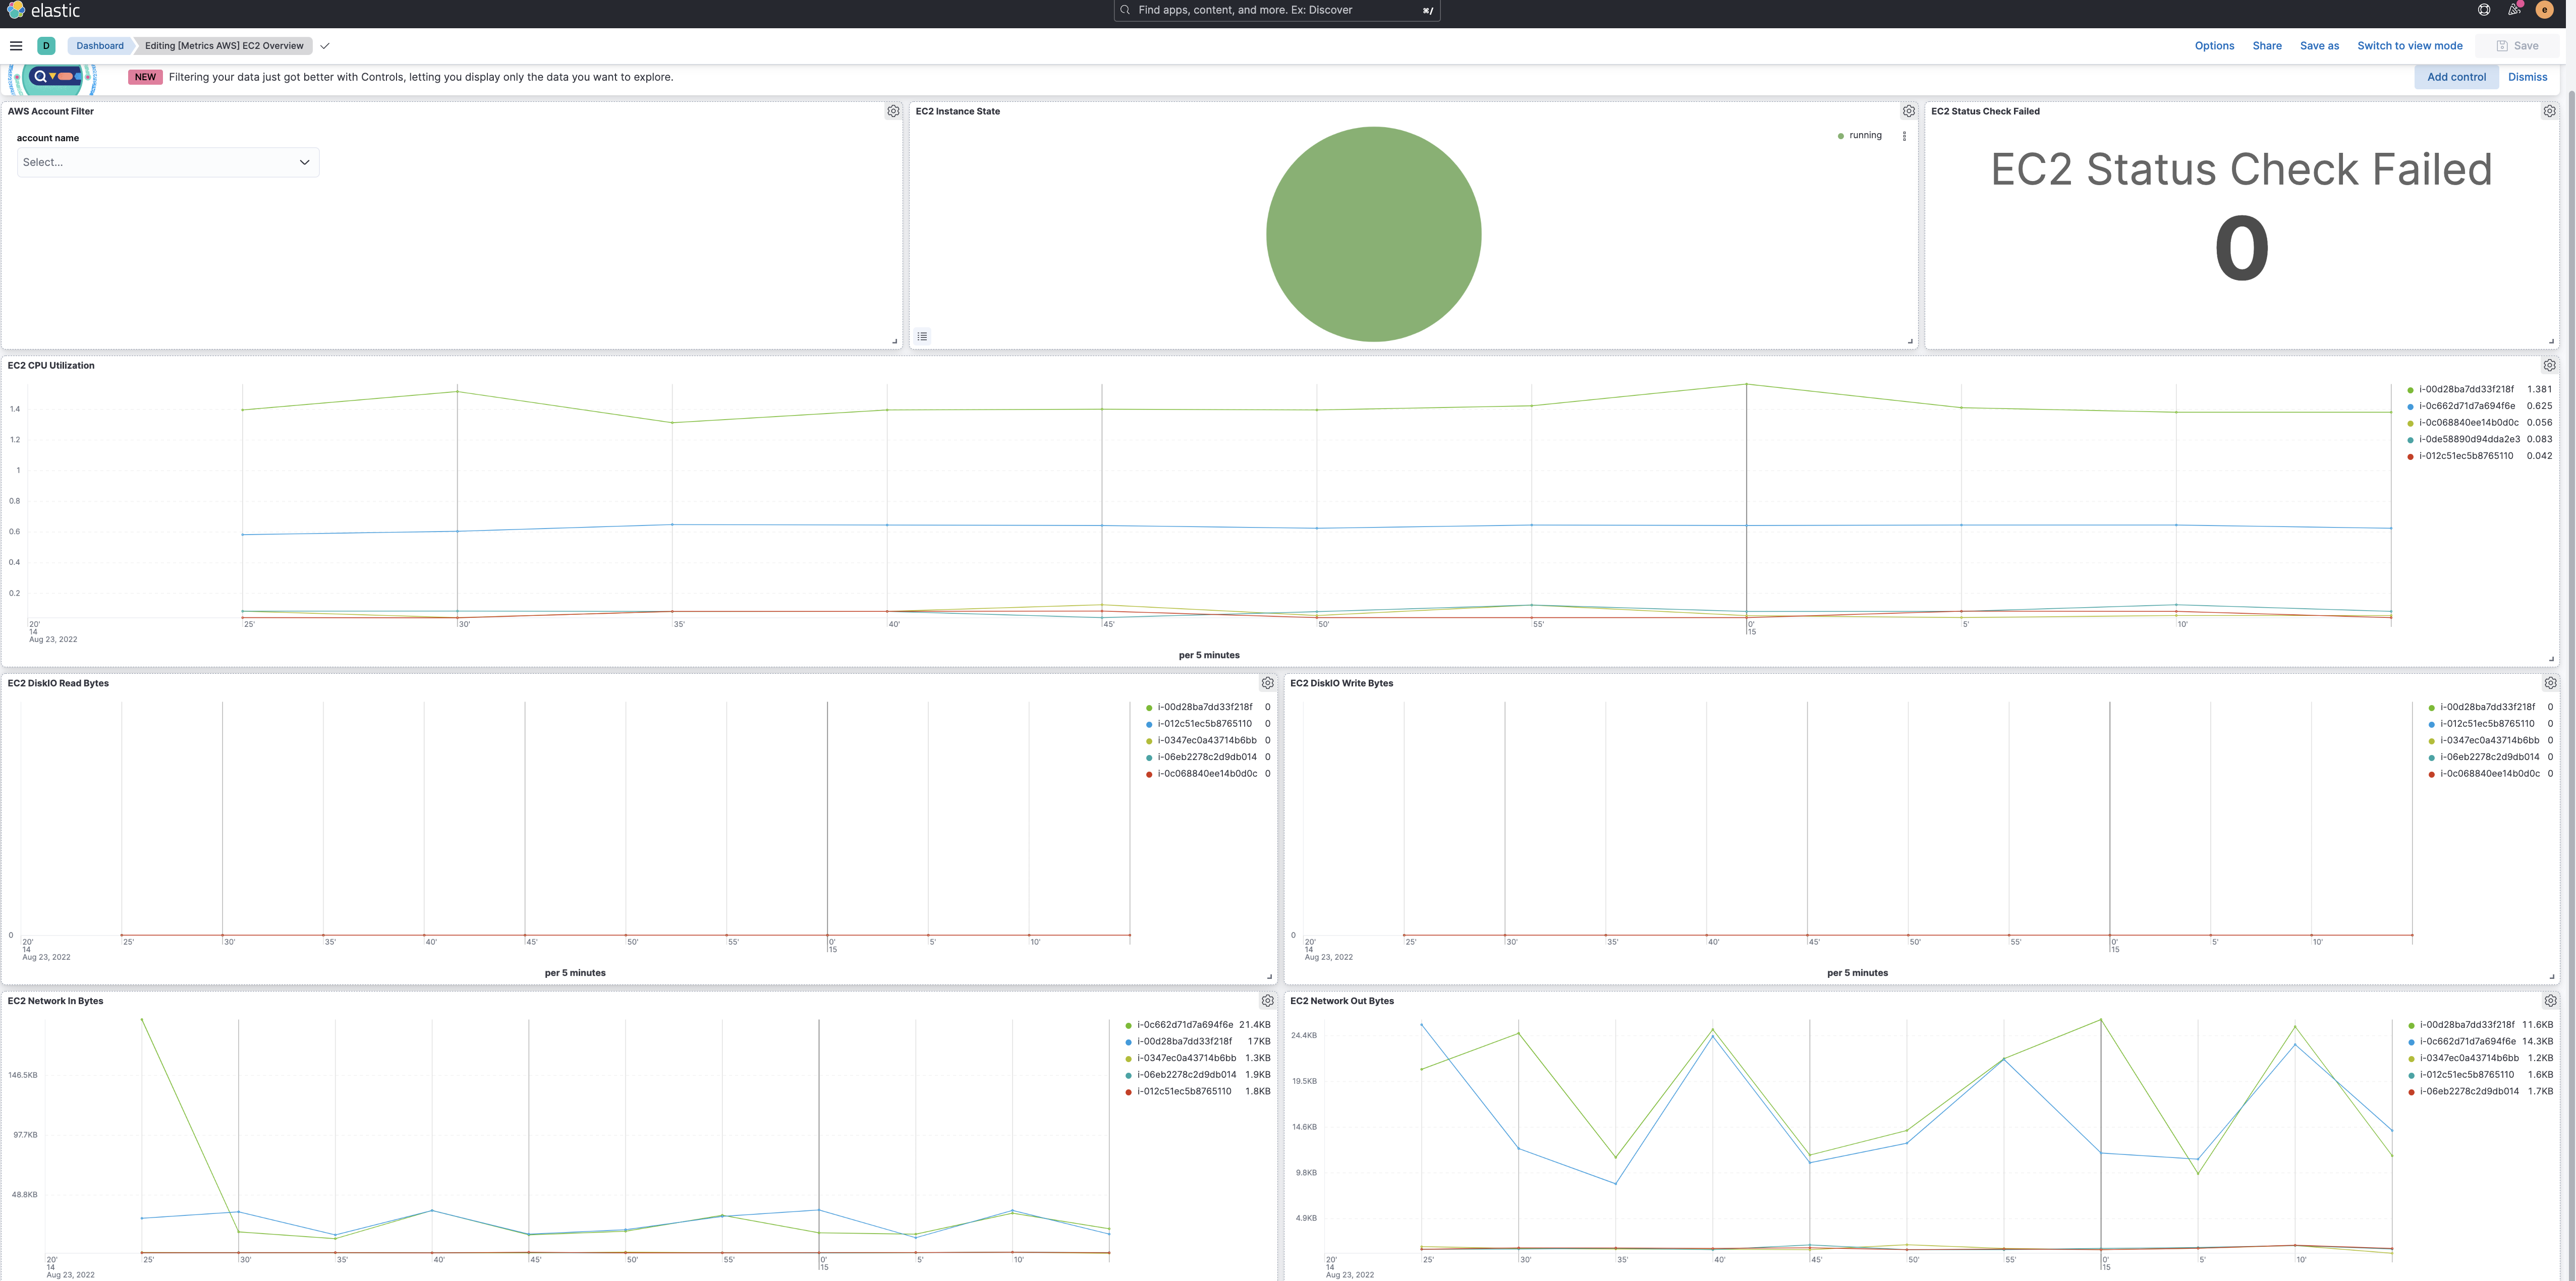Screen dimensions: 2576x1281
Task: Open gear options for EC2 CPU Utilization panel
Action: [2549, 365]
